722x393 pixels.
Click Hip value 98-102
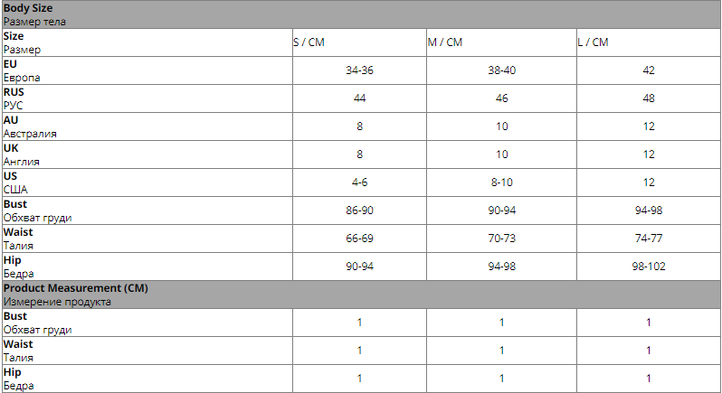(649, 267)
